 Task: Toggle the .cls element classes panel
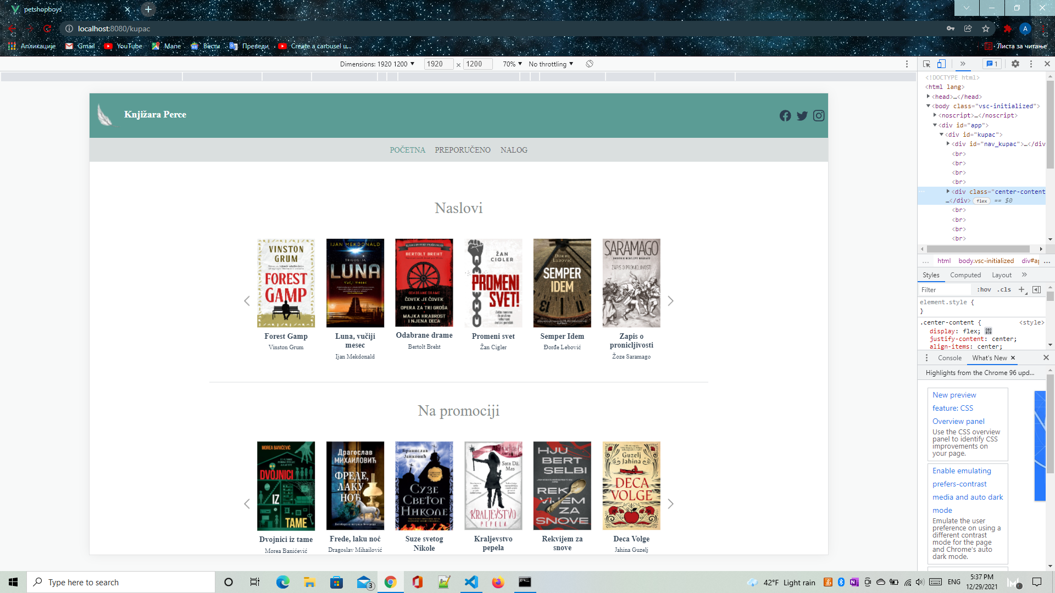pyautogui.click(x=1005, y=289)
